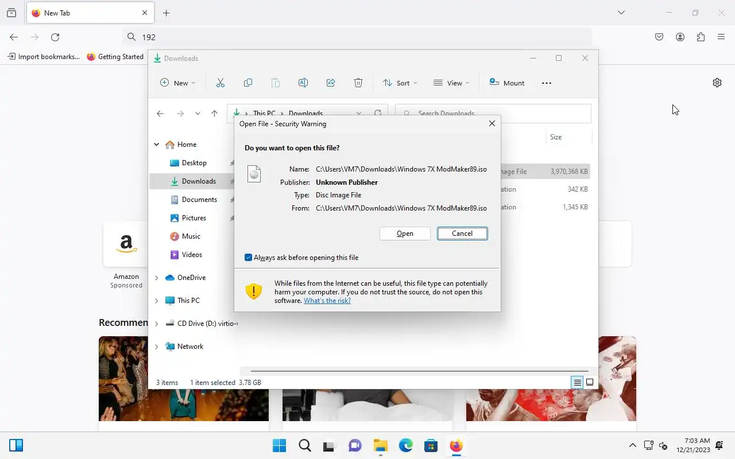This screenshot has height=459, width=735.
Task: Open Microsoft Store from taskbar
Action: pyautogui.click(x=431, y=446)
